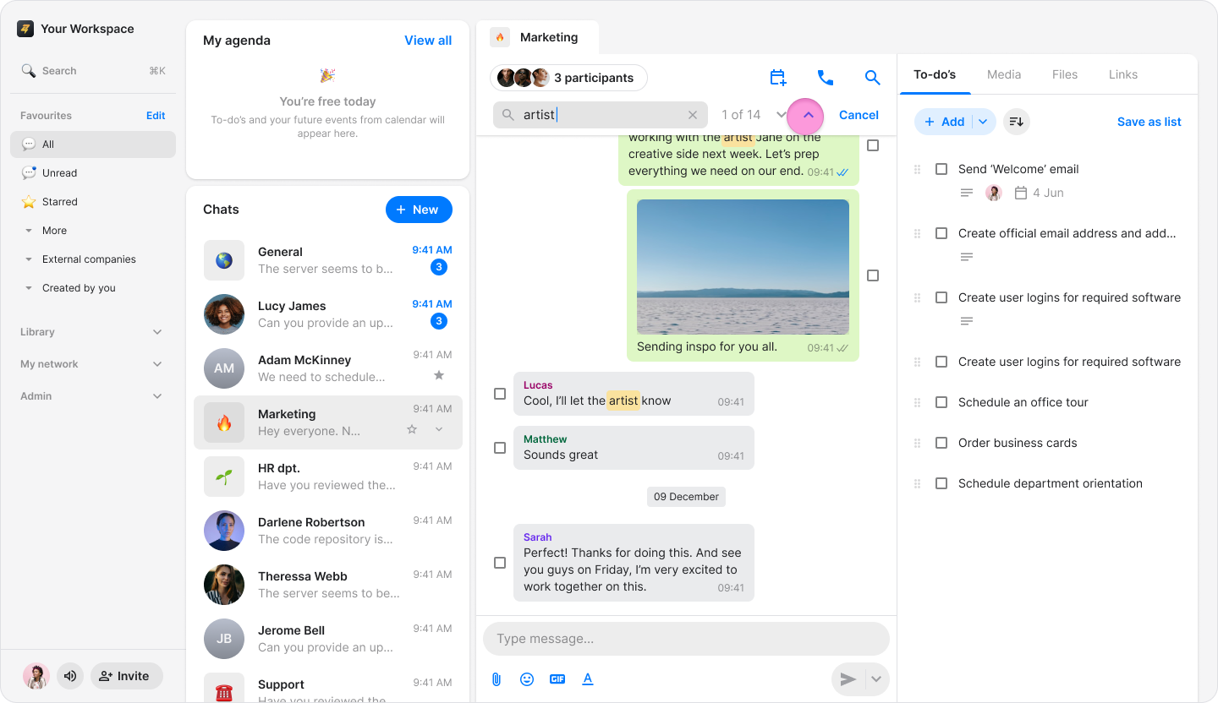
Task: Mute sounds with the speaker icon
Action: point(70,676)
